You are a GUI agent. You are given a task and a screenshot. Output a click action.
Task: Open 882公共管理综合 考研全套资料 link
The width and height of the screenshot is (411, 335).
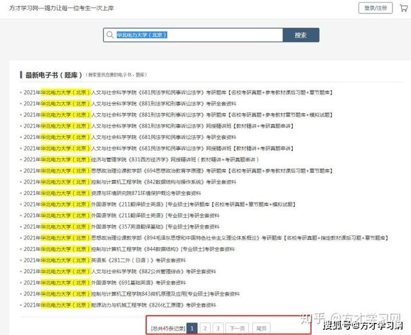point(120,271)
